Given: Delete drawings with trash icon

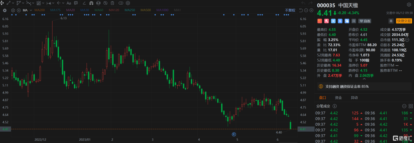Looking at the screenshot, I should pyautogui.click(x=112, y=3).
